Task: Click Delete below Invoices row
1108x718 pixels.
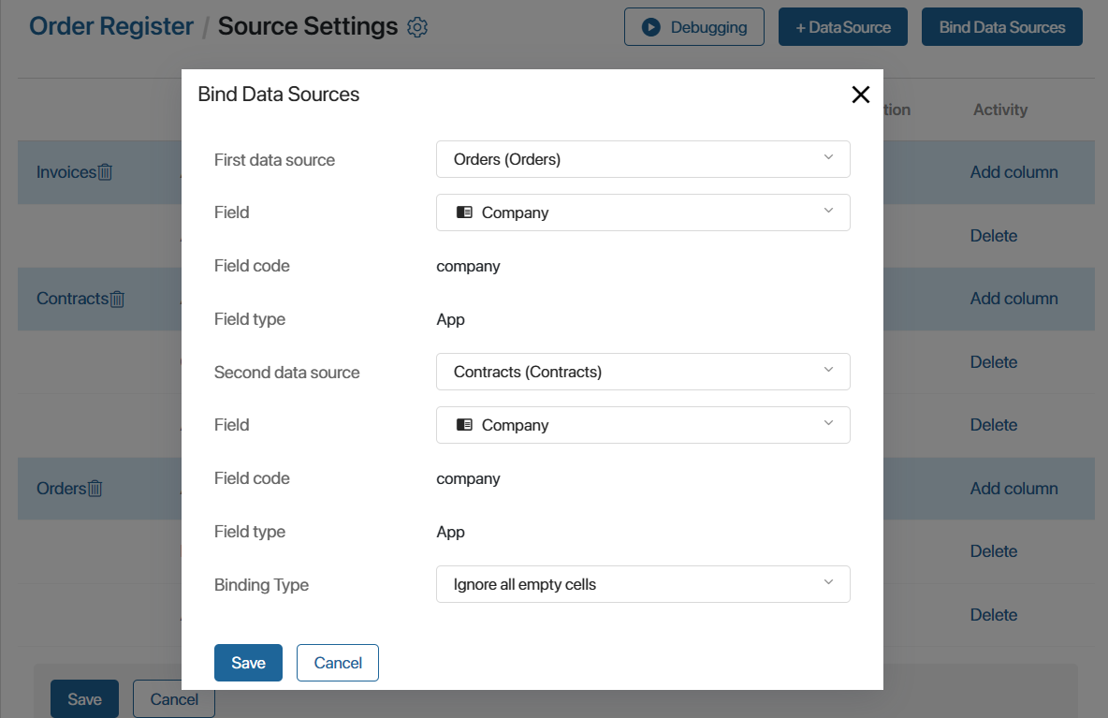Action: (994, 235)
